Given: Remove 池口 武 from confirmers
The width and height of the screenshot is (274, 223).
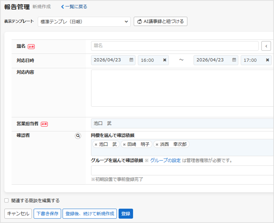Looking at the screenshot, I should (96, 145).
